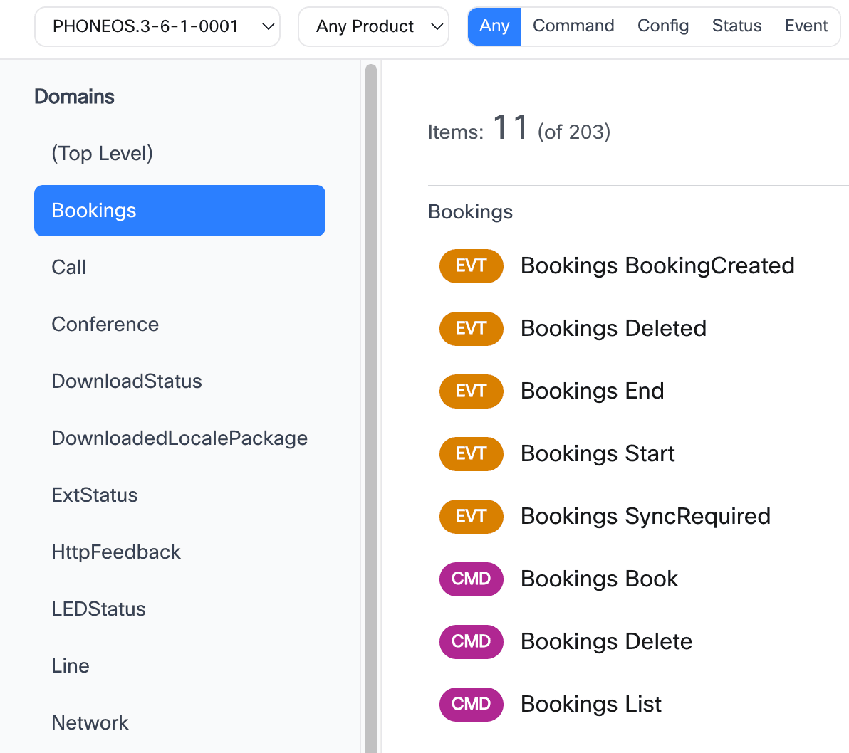Open the Bookings Book command entry
The image size is (849, 753).
(599, 579)
